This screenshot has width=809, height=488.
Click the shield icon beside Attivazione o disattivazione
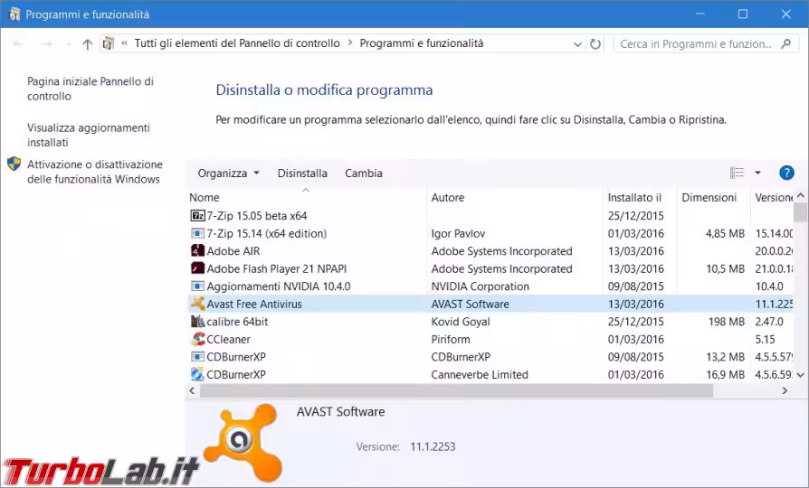coord(14,164)
